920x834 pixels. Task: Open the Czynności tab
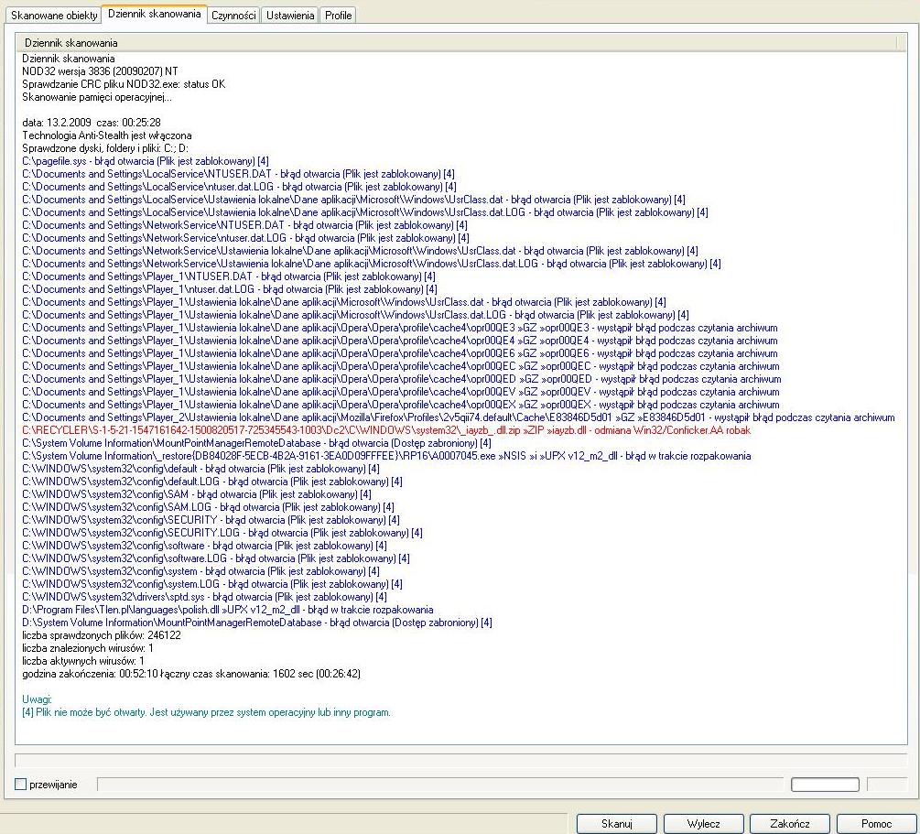233,16
